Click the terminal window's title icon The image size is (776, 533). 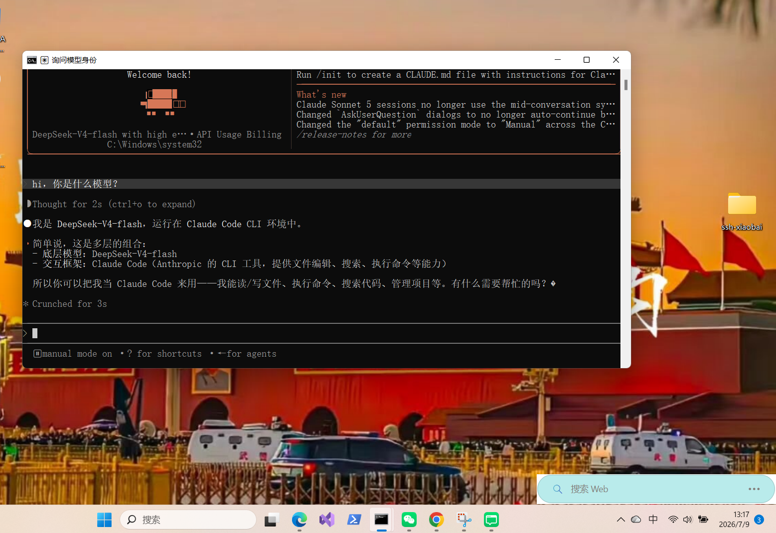pos(32,60)
